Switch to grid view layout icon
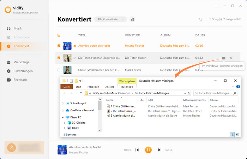 (x=132, y=19)
